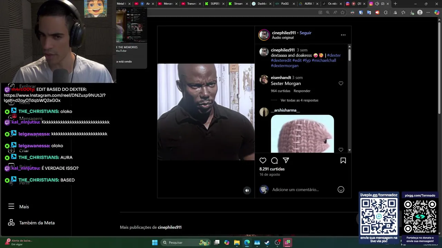Open the _arshisharma_ profile link

click(285, 110)
